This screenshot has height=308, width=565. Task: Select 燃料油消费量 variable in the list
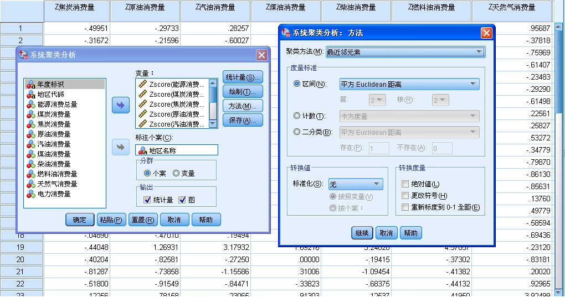[x=65, y=174]
